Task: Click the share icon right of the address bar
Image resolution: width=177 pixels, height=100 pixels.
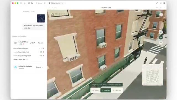Action: 161,7
